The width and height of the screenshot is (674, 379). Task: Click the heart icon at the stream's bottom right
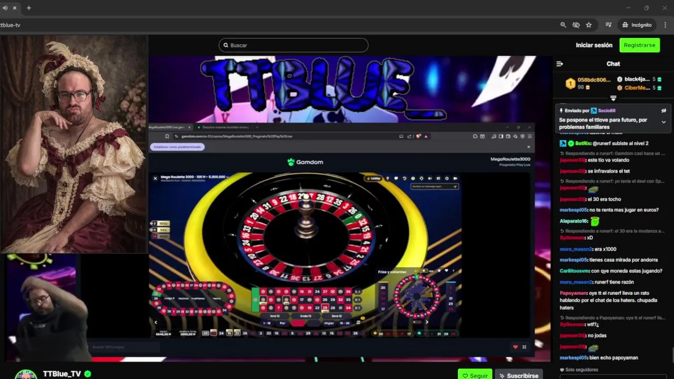[516, 347]
